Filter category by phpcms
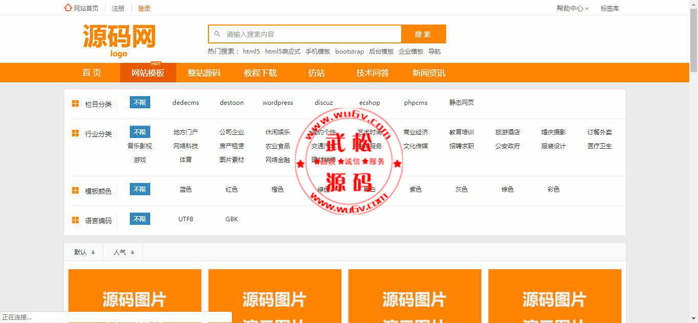 pyautogui.click(x=415, y=103)
